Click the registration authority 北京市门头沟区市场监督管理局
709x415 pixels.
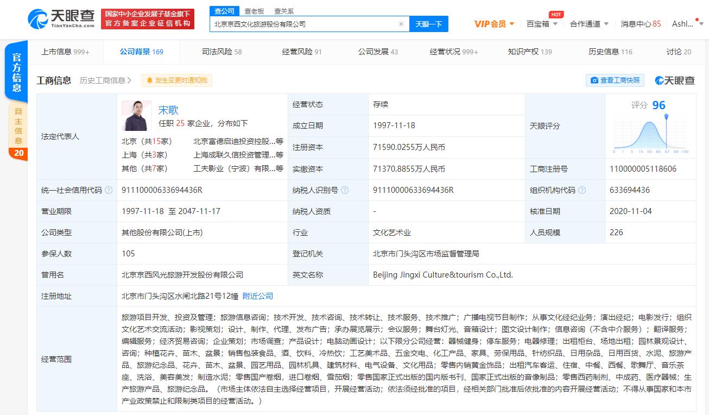[426, 254]
